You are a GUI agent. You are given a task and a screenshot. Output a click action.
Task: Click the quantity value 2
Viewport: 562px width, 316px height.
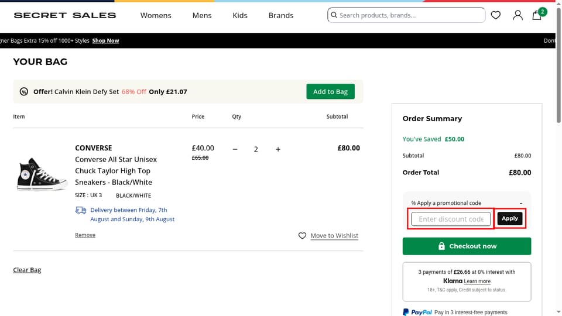256,149
